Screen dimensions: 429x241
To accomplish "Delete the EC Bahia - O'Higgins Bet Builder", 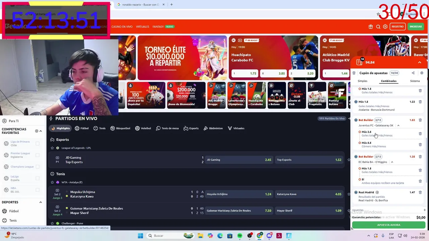I will point(420,157).
